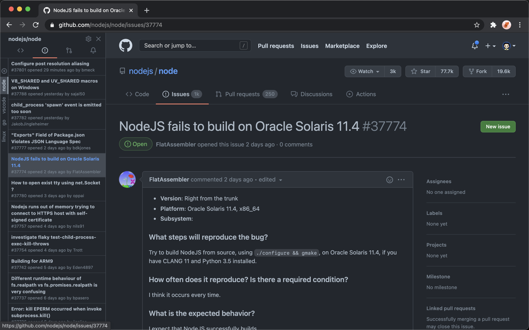
Task: Expand the repository tabs overflow menu
Action: pos(505,94)
